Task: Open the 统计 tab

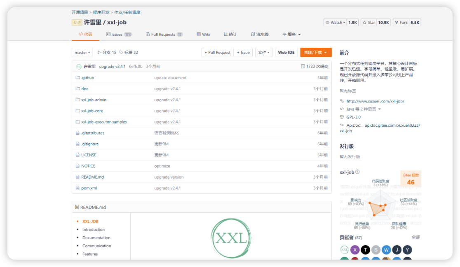Action: (230, 34)
